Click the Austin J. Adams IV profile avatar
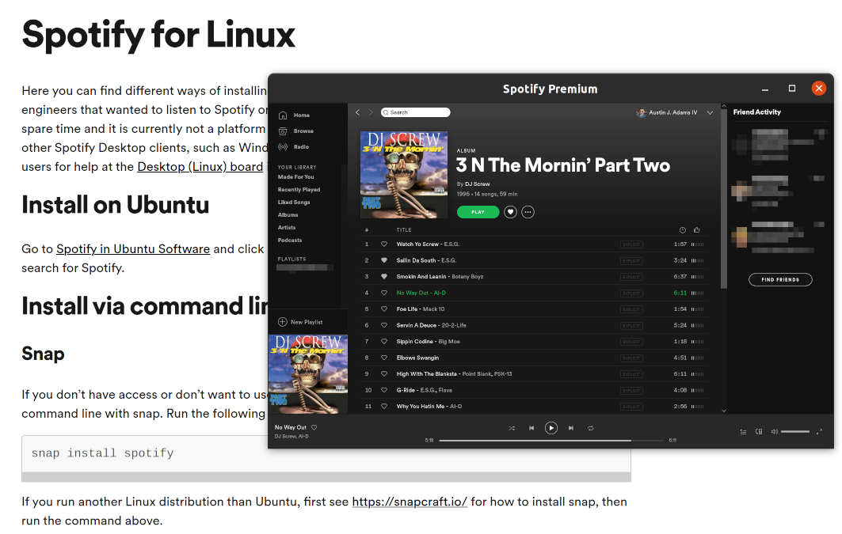842x534 pixels. (641, 112)
